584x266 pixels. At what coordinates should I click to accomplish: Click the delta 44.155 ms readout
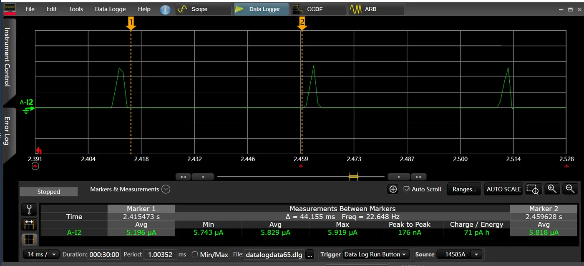point(310,217)
